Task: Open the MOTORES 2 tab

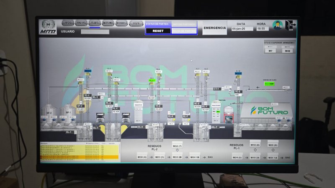Action: tap(121, 23)
